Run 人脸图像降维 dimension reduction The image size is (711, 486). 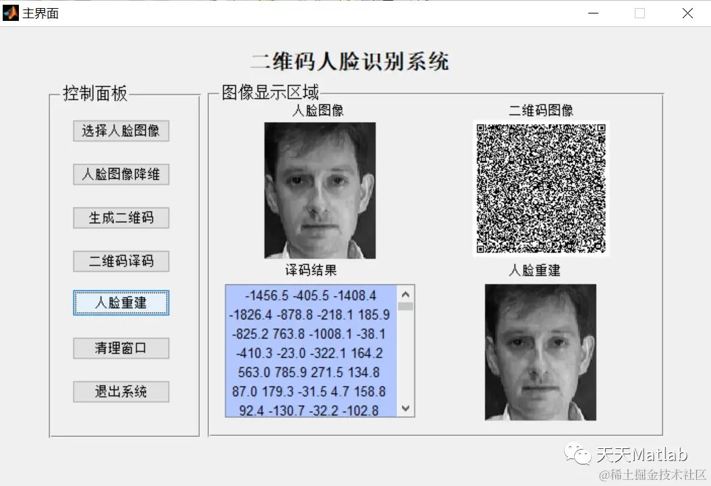pos(121,175)
